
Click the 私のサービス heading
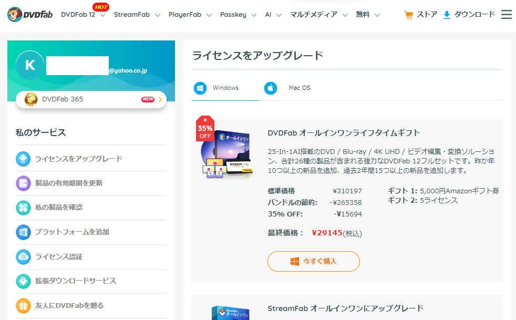click(x=41, y=132)
